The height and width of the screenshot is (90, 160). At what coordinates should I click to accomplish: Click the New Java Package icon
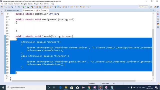37,7
